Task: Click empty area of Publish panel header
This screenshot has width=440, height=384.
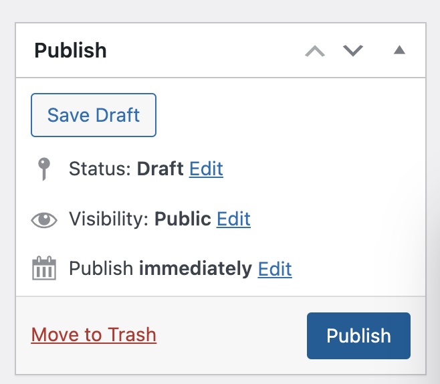Action: (205, 51)
